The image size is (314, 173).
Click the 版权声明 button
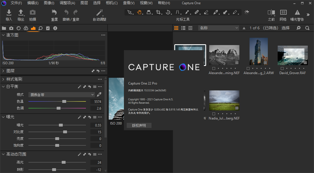point(139,125)
